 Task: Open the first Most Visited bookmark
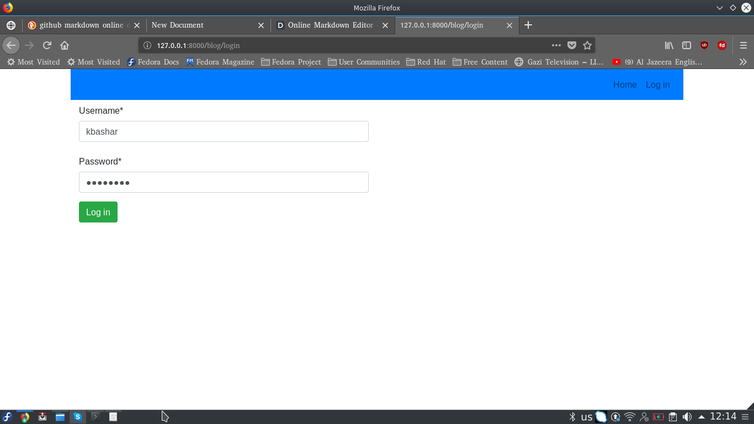(33, 62)
